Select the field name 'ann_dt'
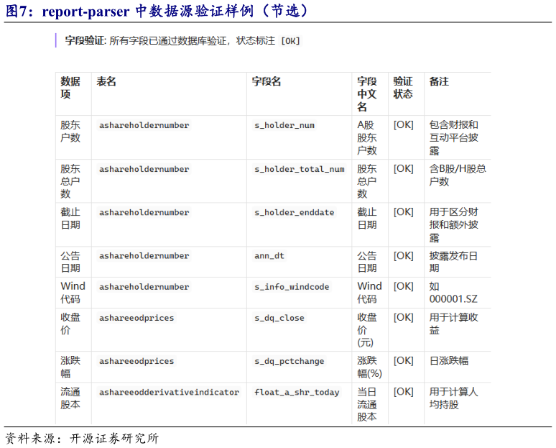556x448 pixels. [x=269, y=256]
